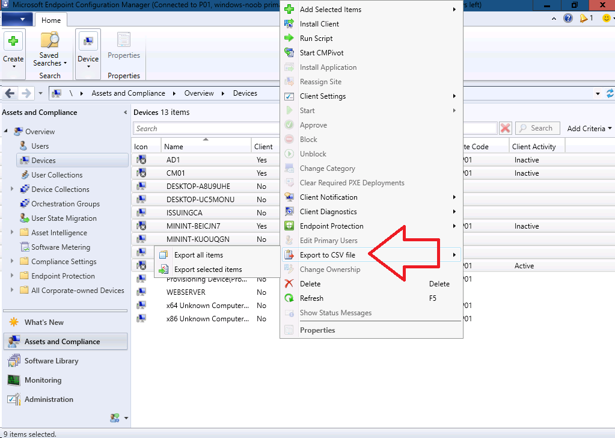The height and width of the screenshot is (438, 615).
Task: Expand the Endpoint Protection tree node
Action: (x=12, y=276)
